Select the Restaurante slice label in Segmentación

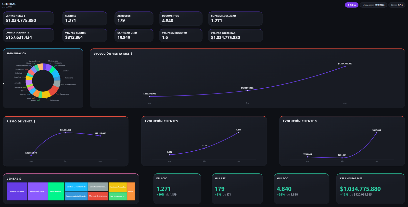coord(64,94)
